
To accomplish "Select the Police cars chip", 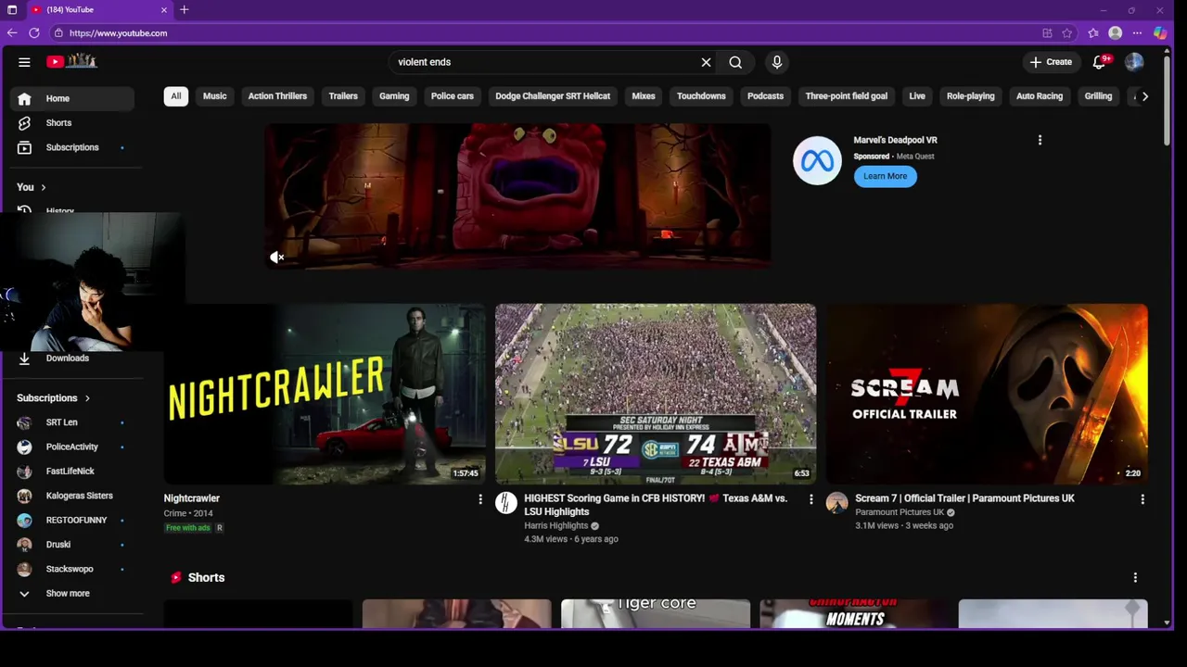I will (453, 96).
